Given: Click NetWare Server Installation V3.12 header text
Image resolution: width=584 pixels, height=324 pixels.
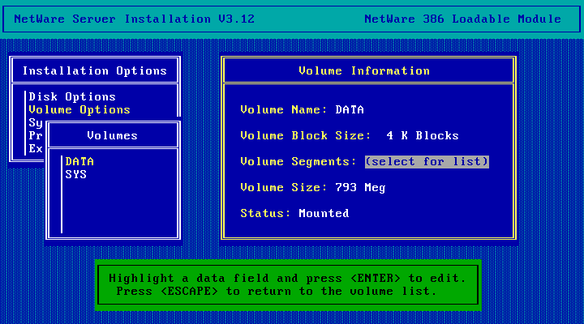Looking at the screenshot, I should [x=134, y=19].
